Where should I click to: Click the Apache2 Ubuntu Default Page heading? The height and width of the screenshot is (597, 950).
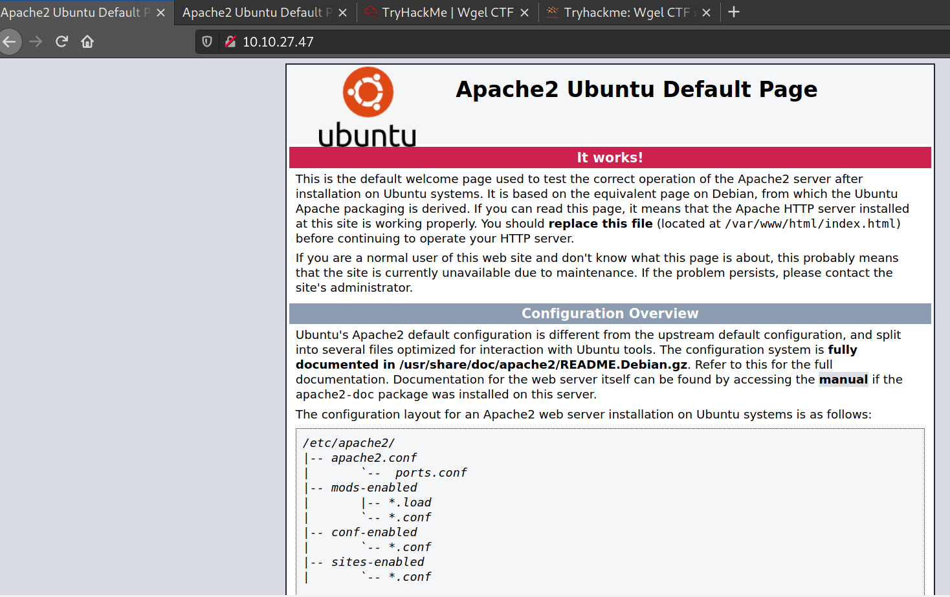636,89
